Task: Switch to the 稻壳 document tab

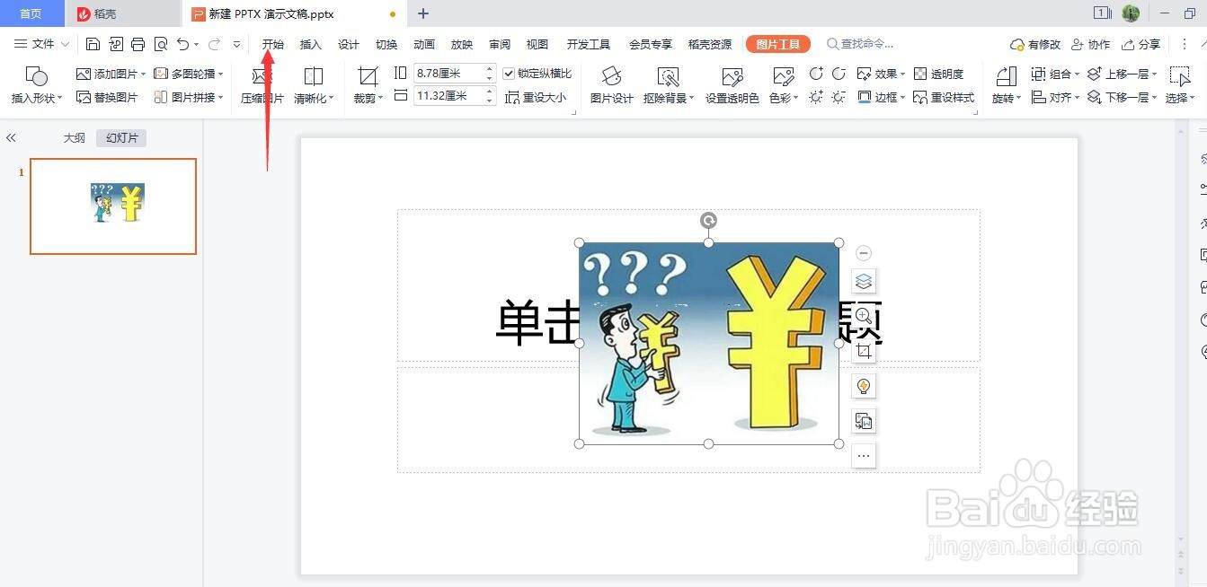Action: pyautogui.click(x=124, y=13)
